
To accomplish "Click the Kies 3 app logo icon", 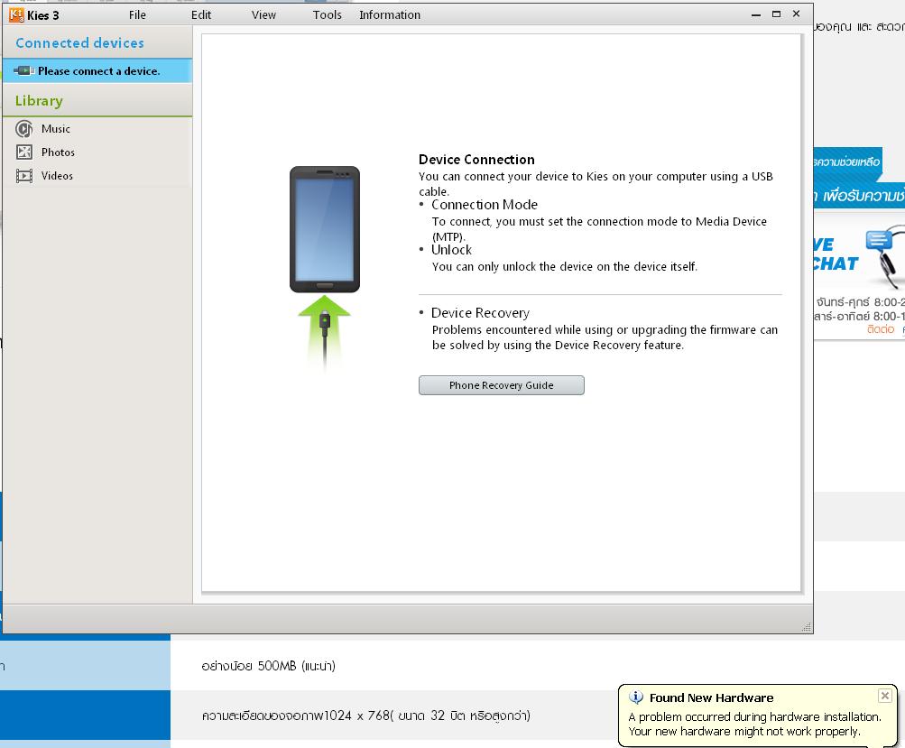I will pos(16,15).
